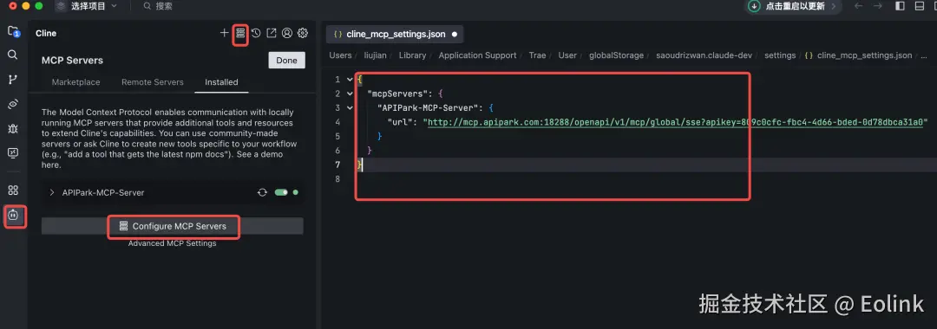The height and width of the screenshot is (329, 937).
Task: Collapse code fold arrow on line 3
Action: coord(350,108)
